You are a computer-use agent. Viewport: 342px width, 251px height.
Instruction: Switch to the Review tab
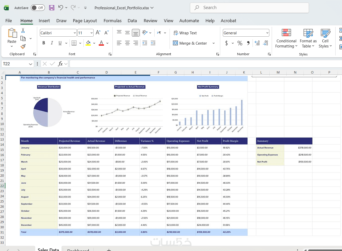(150, 21)
